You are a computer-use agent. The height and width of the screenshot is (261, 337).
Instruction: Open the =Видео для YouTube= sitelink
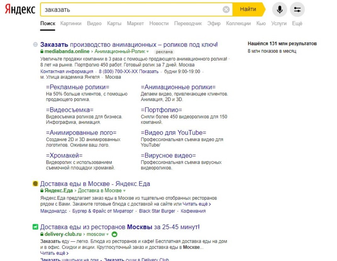(x=173, y=132)
